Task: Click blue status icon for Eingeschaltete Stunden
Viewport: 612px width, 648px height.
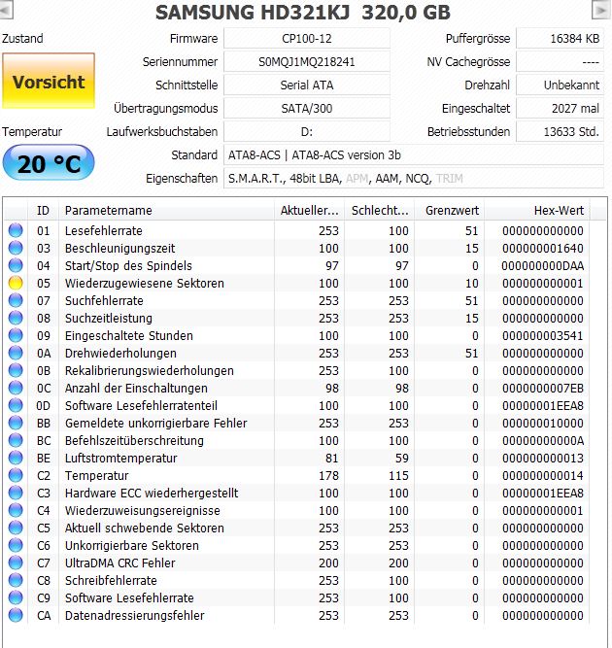Action: pyautogui.click(x=16, y=335)
